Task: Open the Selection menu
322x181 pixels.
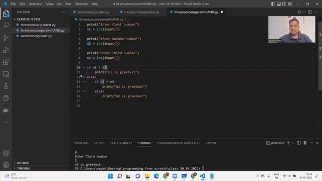Action: (36, 4)
